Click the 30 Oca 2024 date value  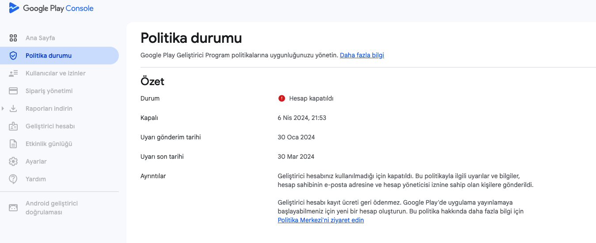coord(296,137)
